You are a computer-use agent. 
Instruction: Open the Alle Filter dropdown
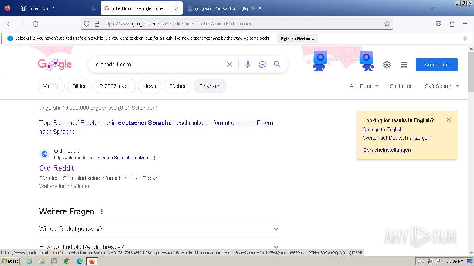pos(364,86)
